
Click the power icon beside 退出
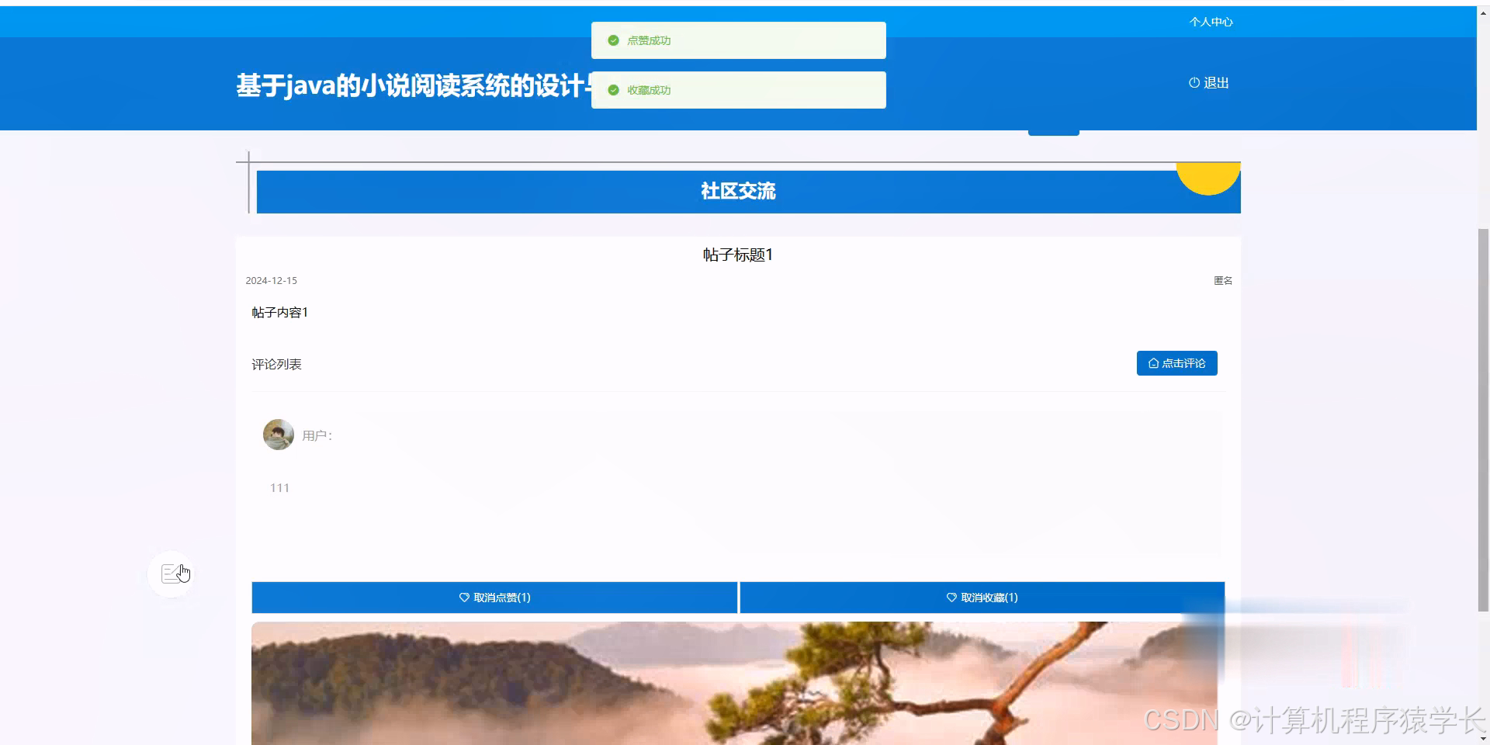(x=1193, y=82)
